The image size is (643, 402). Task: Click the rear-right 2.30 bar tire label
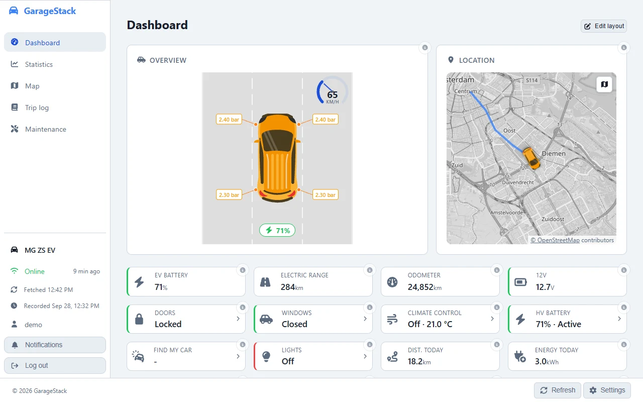[326, 194]
